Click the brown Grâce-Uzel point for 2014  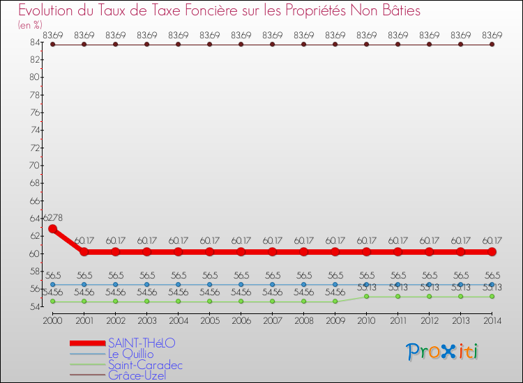pyautogui.click(x=492, y=45)
